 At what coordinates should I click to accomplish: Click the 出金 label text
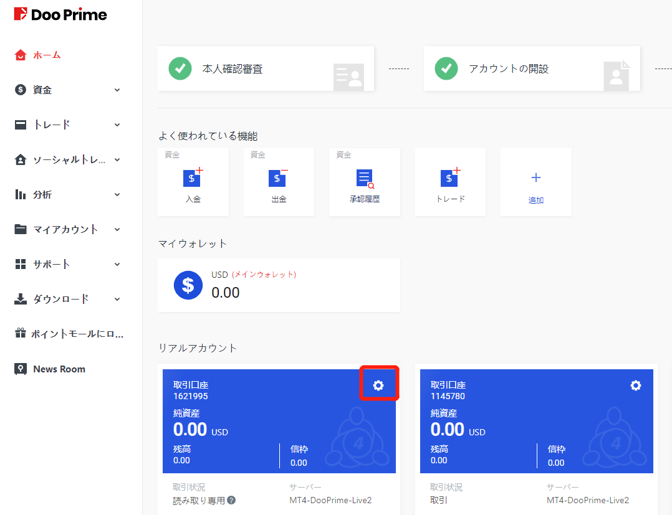click(279, 199)
